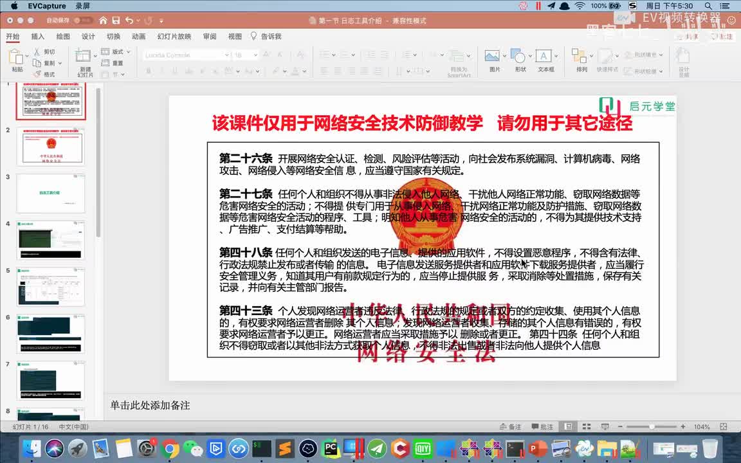Fit slide to window icon

click(x=724, y=426)
